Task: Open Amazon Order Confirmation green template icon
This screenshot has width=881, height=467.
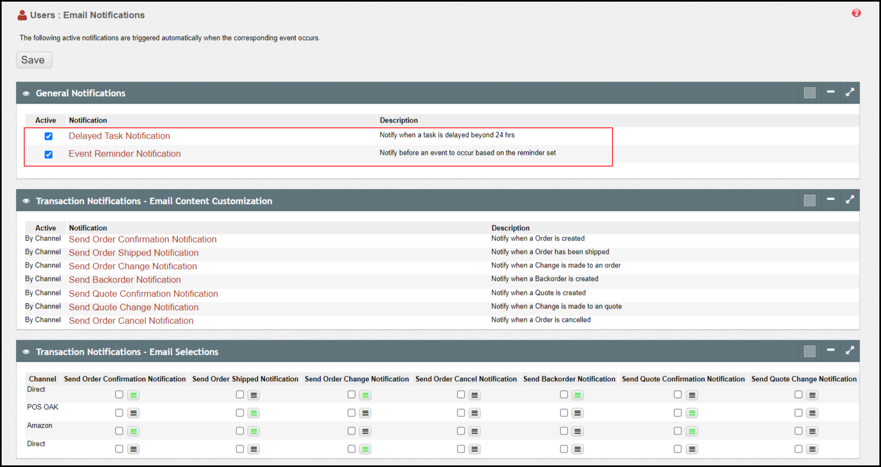Action: (134, 431)
